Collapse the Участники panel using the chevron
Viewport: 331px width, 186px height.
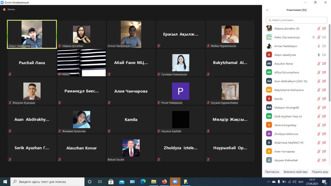267,10
